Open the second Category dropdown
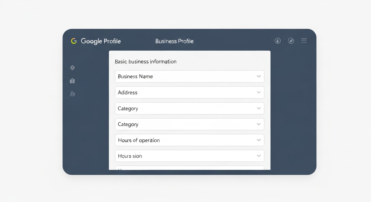The width and height of the screenshot is (371, 202). 189,124
